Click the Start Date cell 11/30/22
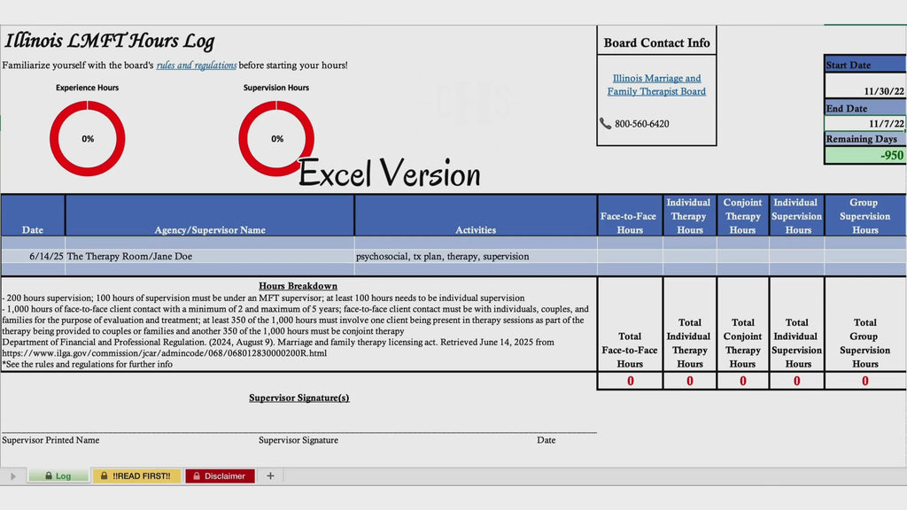Screen dimensions: 907x510 [x=865, y=86]
